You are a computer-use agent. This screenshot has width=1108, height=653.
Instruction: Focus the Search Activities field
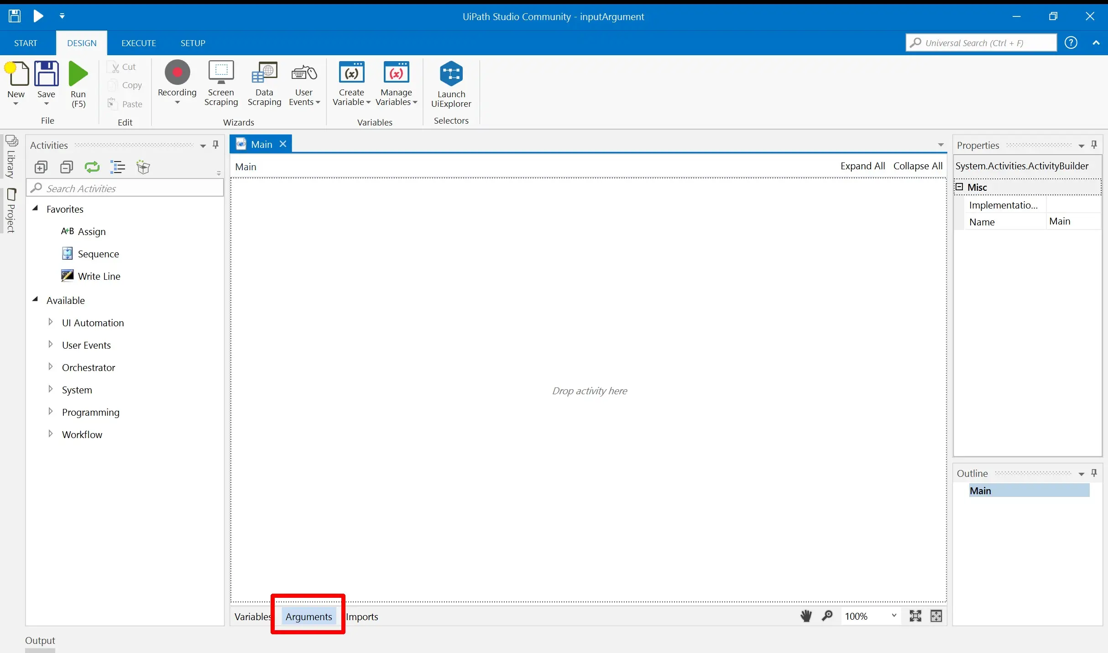pyautogui.click(x=125, y=188)
